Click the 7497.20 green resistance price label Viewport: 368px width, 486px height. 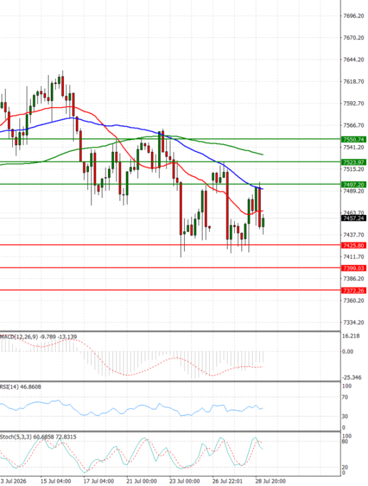[x=353, y=184]
